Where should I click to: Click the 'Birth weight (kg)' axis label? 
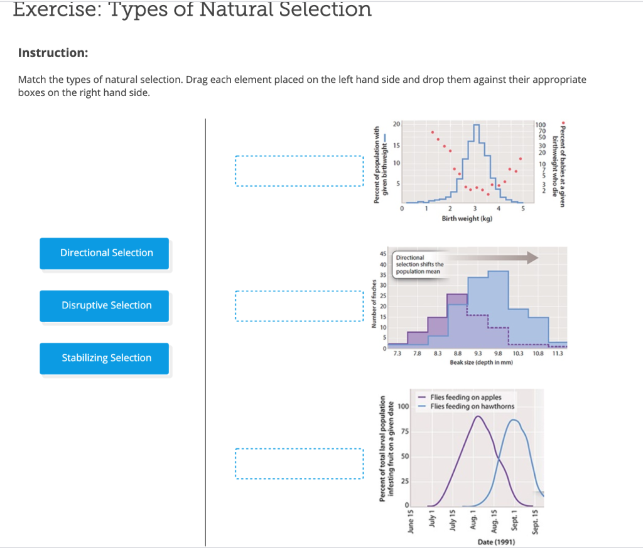pos(467,218)
